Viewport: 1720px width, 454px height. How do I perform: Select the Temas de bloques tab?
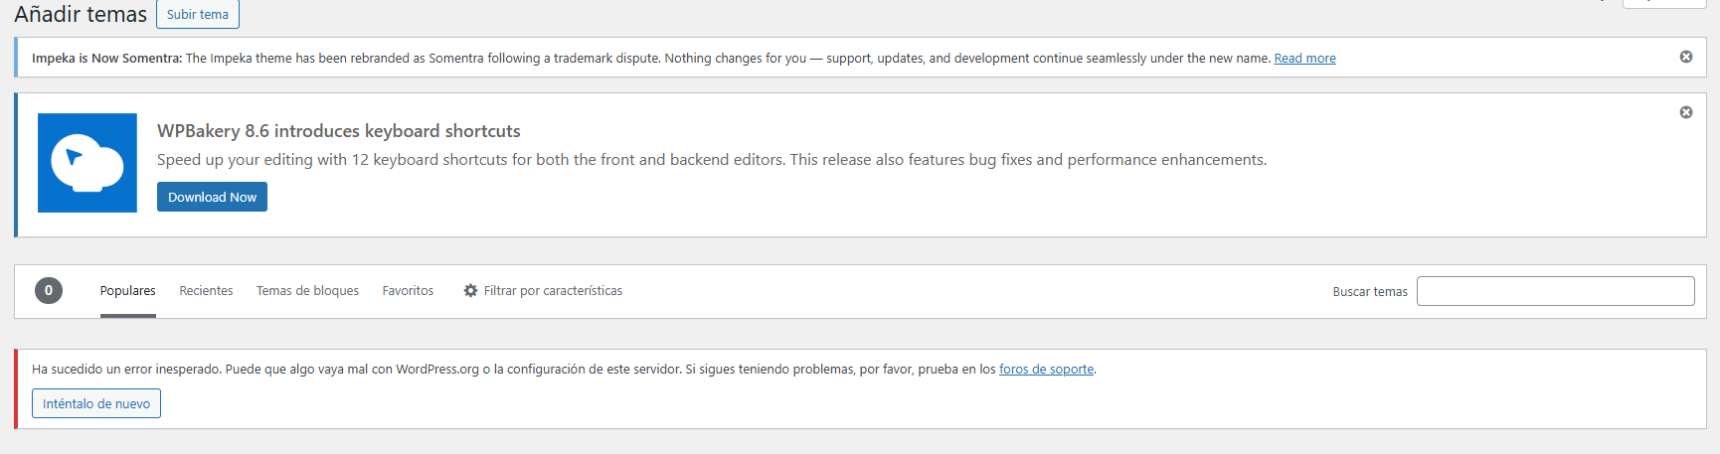tap(307, 291)
